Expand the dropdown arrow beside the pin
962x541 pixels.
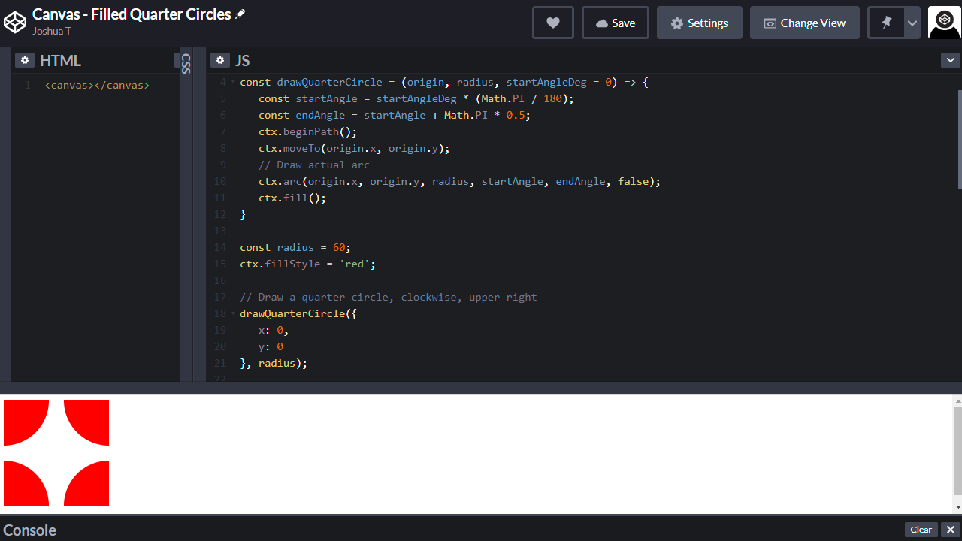[912, 23]
